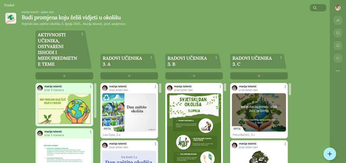The image size is (346, 163).
Task: Open the search box magnifier icon
Action: [315, 8]
